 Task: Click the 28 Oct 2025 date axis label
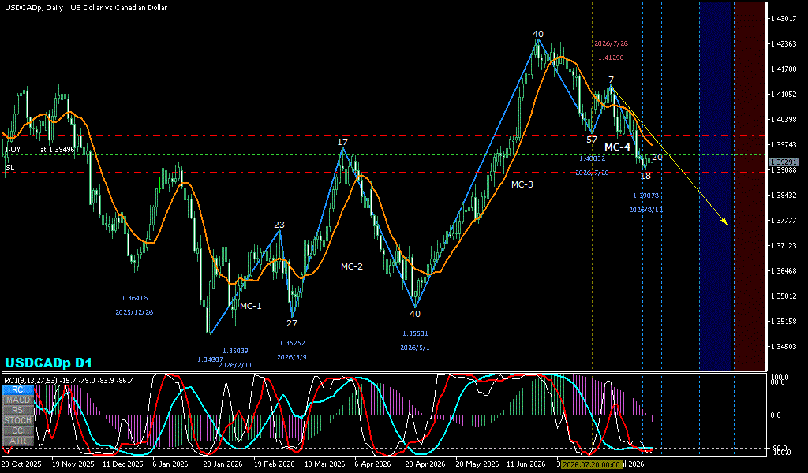(21, 464)
